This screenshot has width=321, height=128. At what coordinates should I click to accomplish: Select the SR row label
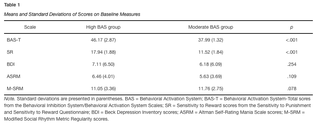(x=10, y=52)
